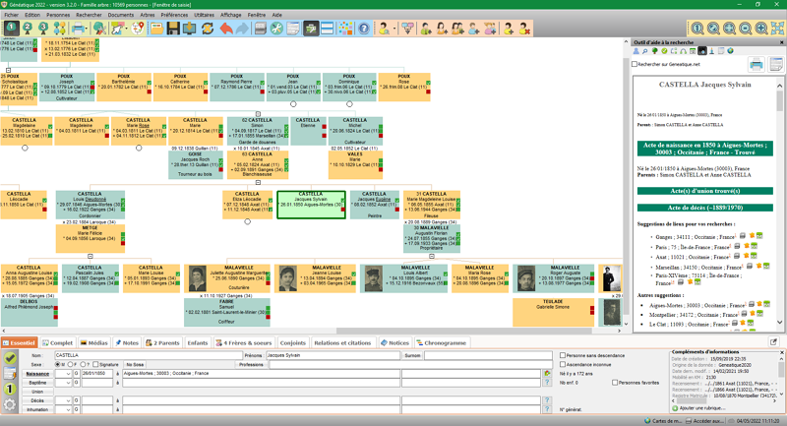Click the floppy disk save icon
Screen dimensions: 787x426
click(174, 29)
